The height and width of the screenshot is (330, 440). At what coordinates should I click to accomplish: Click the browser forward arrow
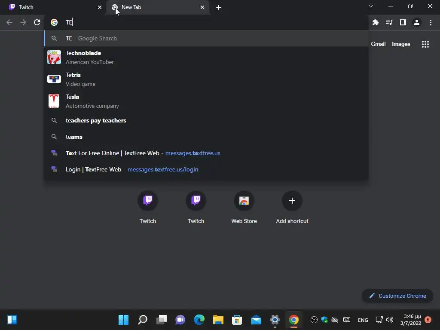click(x=23, y=22)
